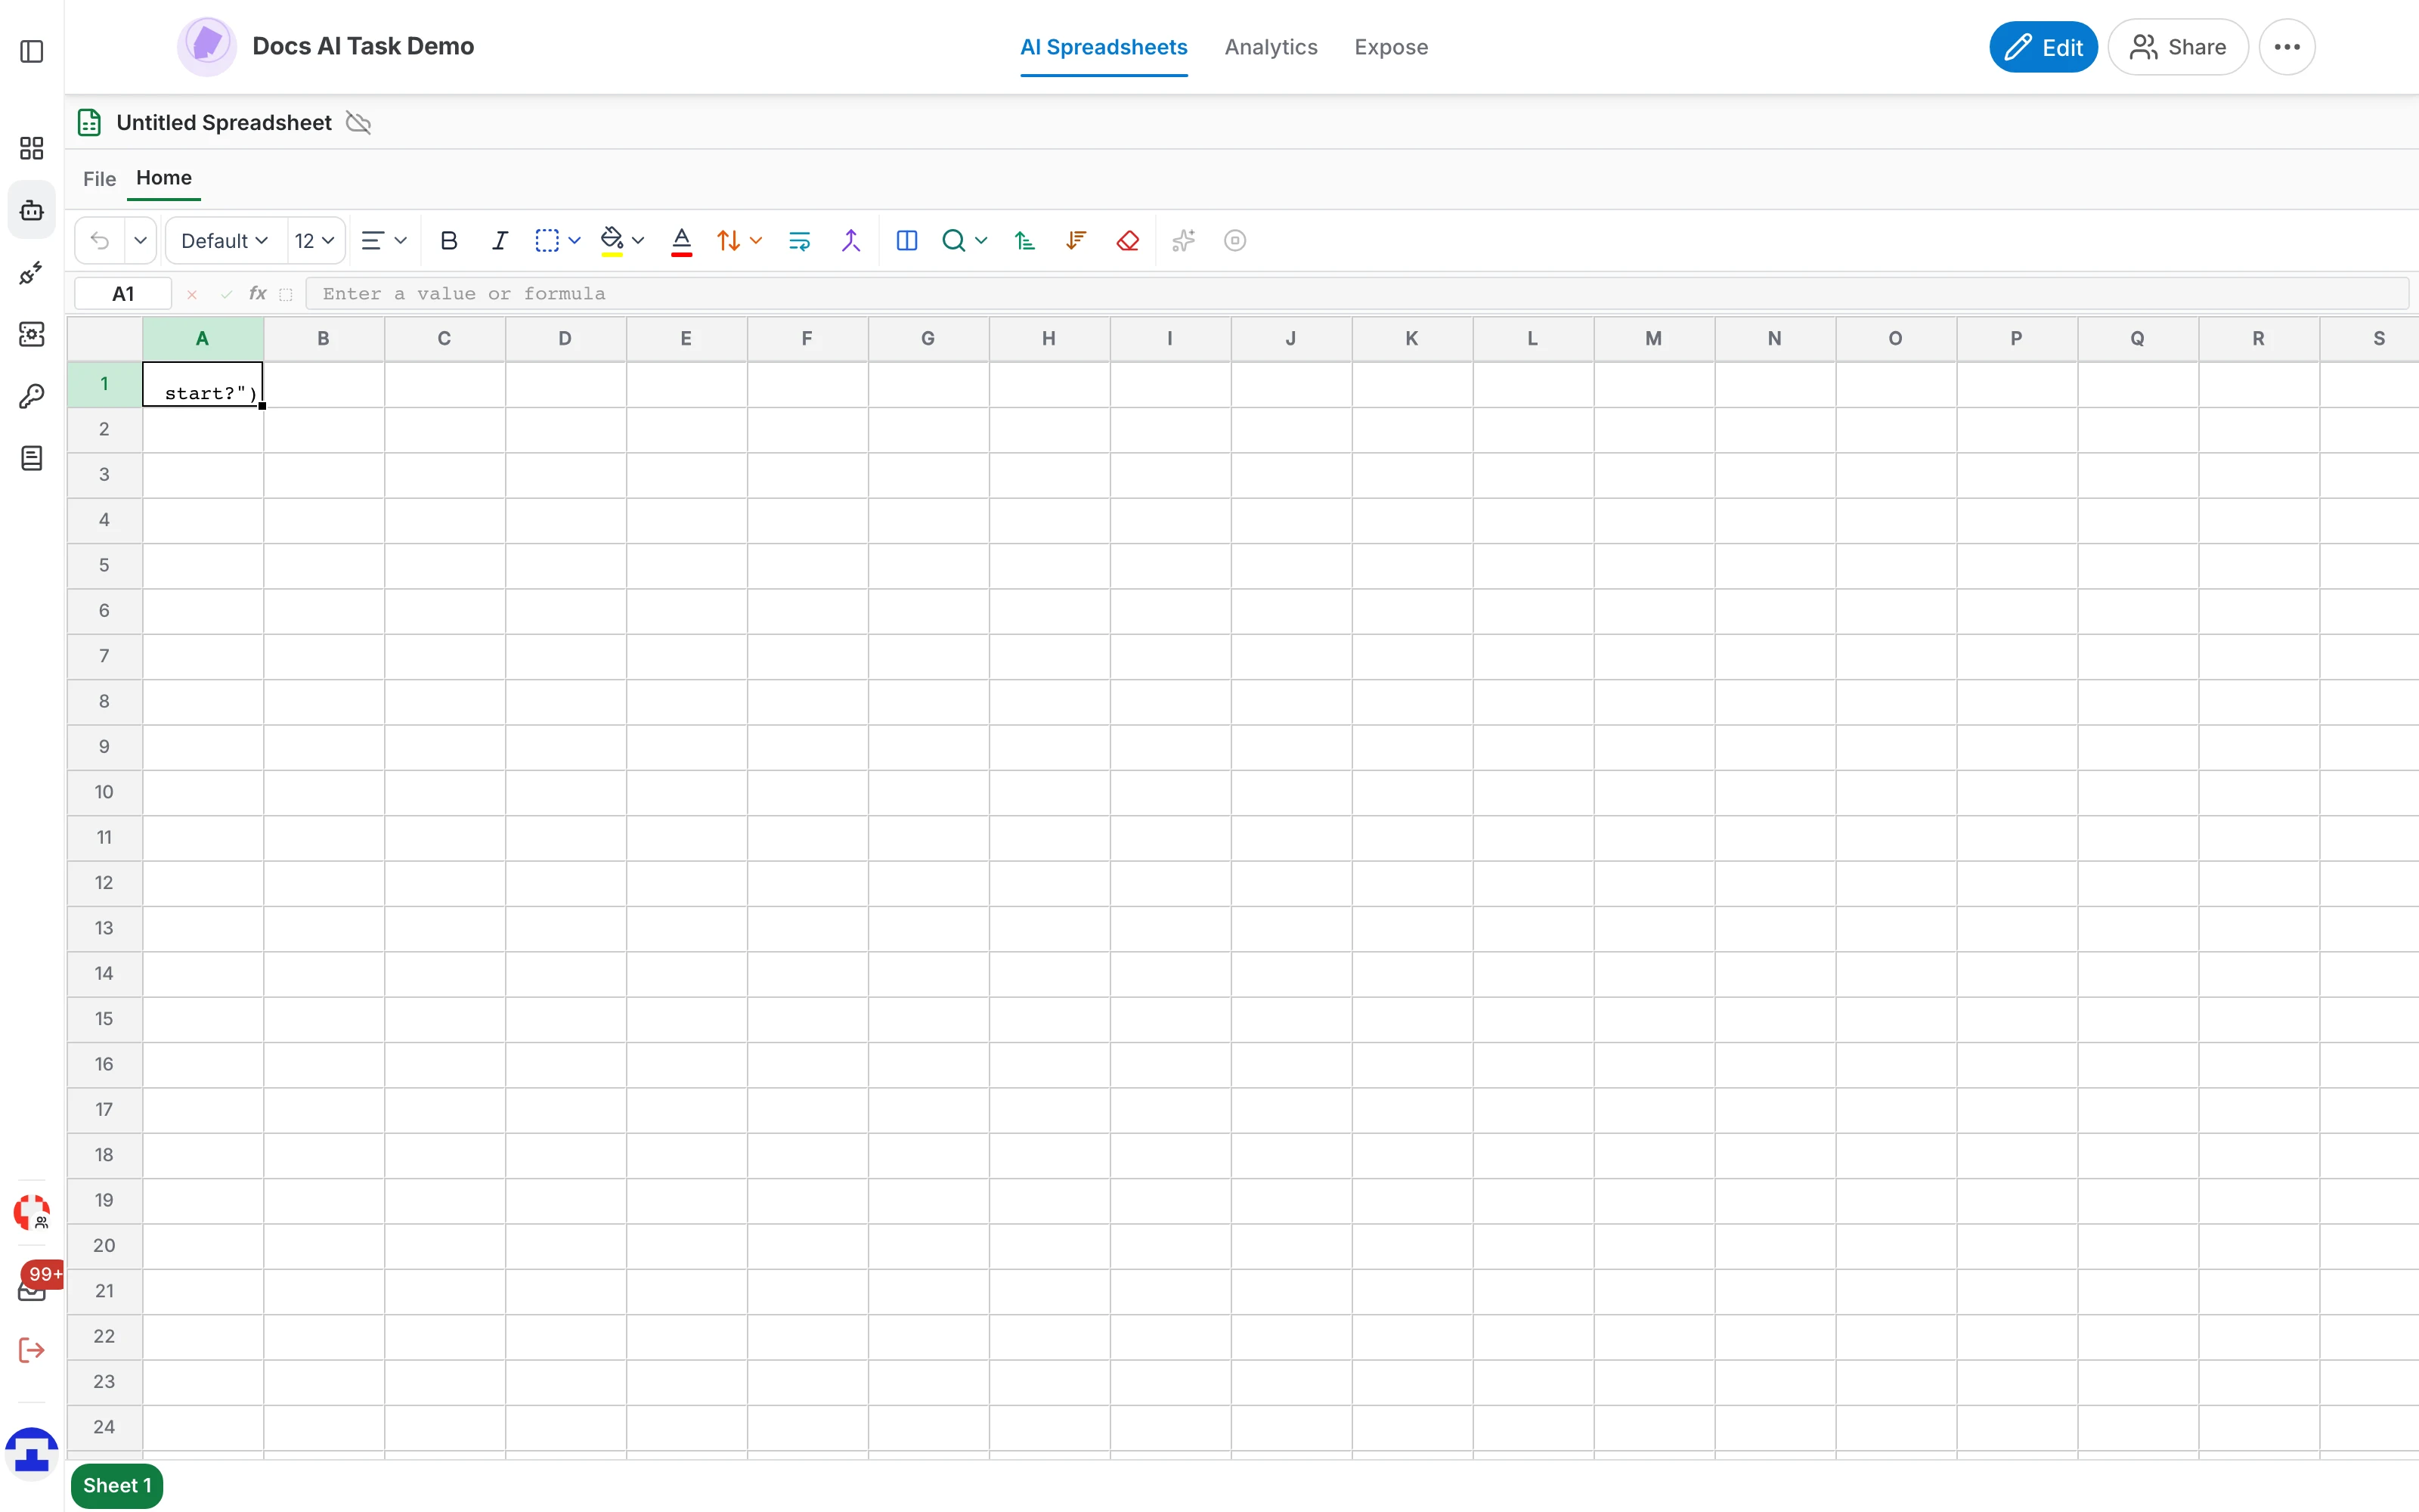Click the logout icon in sidebar
Viewport: 2419px width, 1512px height.
click(32, 1350)
